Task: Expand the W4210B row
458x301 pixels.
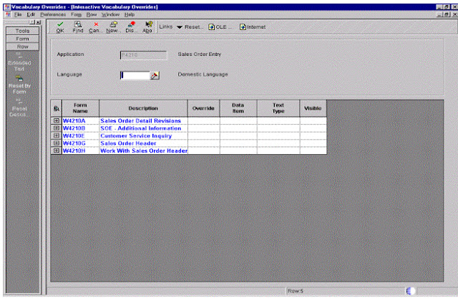Action: (x=57, y=128)
